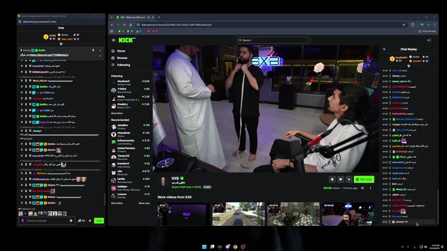
Task: Delete HamsE4N's top message with trash icon
Action: 22,66
